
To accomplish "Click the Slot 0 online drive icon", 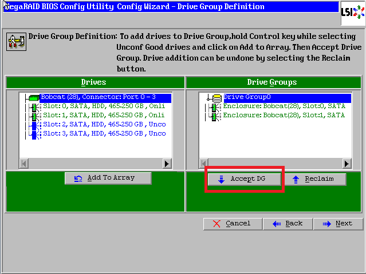I will tap(35, 107).
